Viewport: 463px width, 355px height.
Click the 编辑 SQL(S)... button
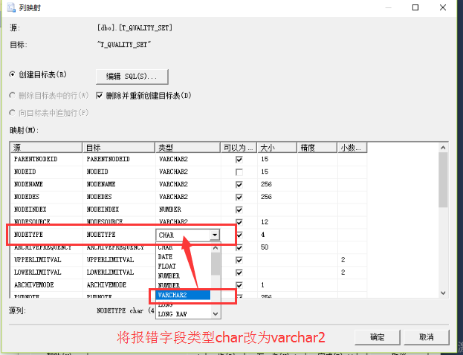pyautogui.click(x=132, y=76)
